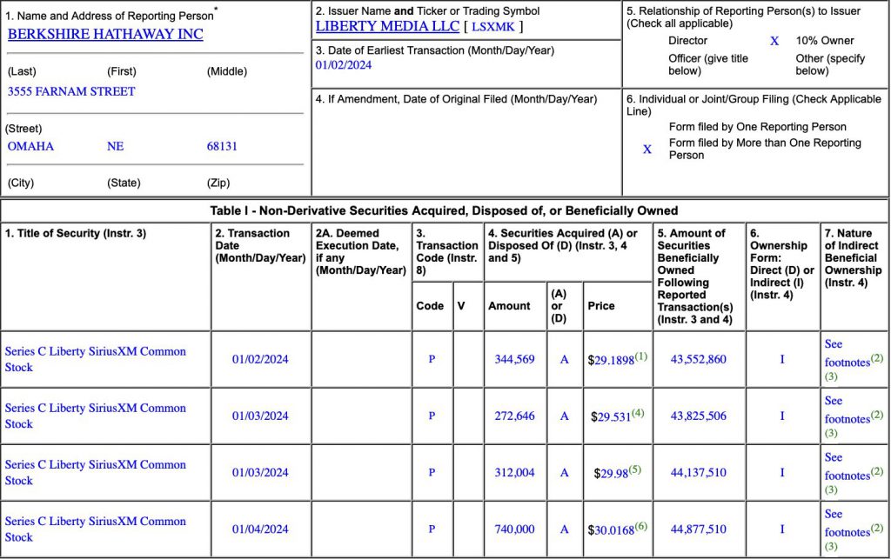
Task: Open the BERKSHIRE HATHAWAY INC reporting person link
Action: click(105, 34)
